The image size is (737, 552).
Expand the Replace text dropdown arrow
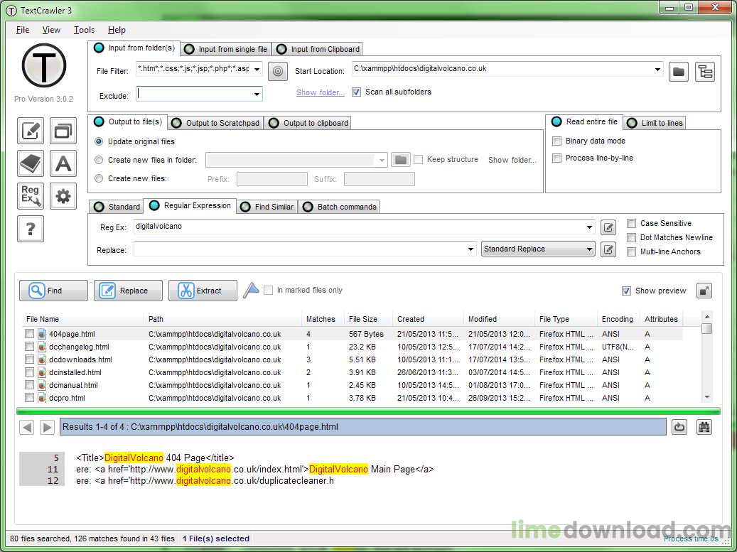tap(471, 249)
